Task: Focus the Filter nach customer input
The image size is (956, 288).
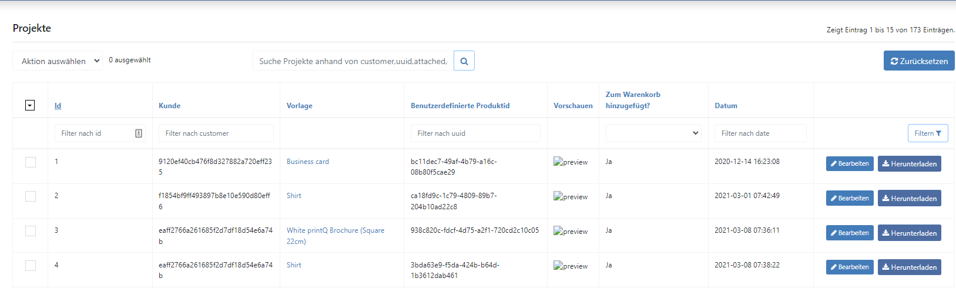Action: point(216,133)
